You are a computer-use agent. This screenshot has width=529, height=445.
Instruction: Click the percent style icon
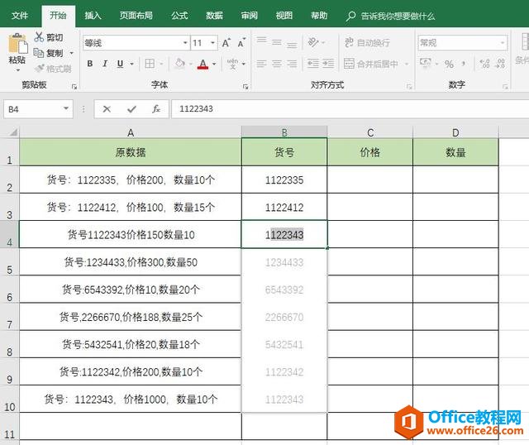pyautogui.click(x=449, y=64)
